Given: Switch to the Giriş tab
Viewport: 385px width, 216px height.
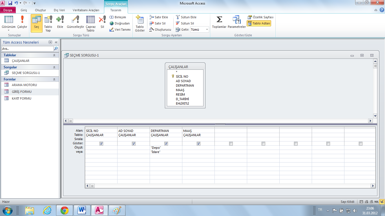Looking at the screenshot, I should tap(24, 10).
